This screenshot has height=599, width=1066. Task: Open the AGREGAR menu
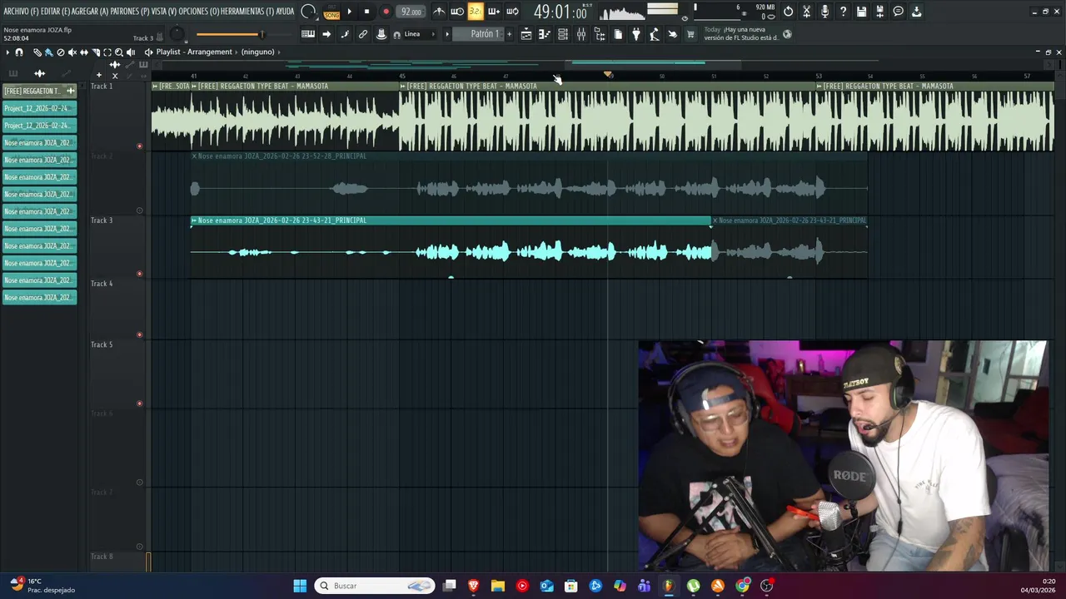[x=90, y=12]
